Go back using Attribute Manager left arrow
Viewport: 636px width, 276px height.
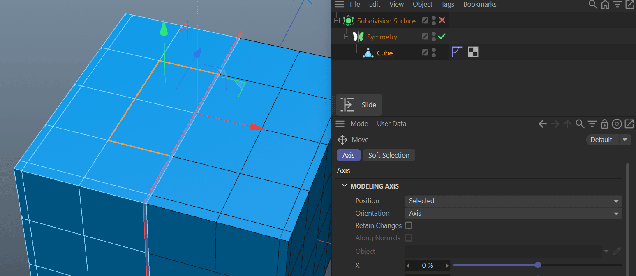(543, 124)
